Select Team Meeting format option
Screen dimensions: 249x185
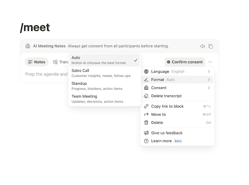(105, 99)
